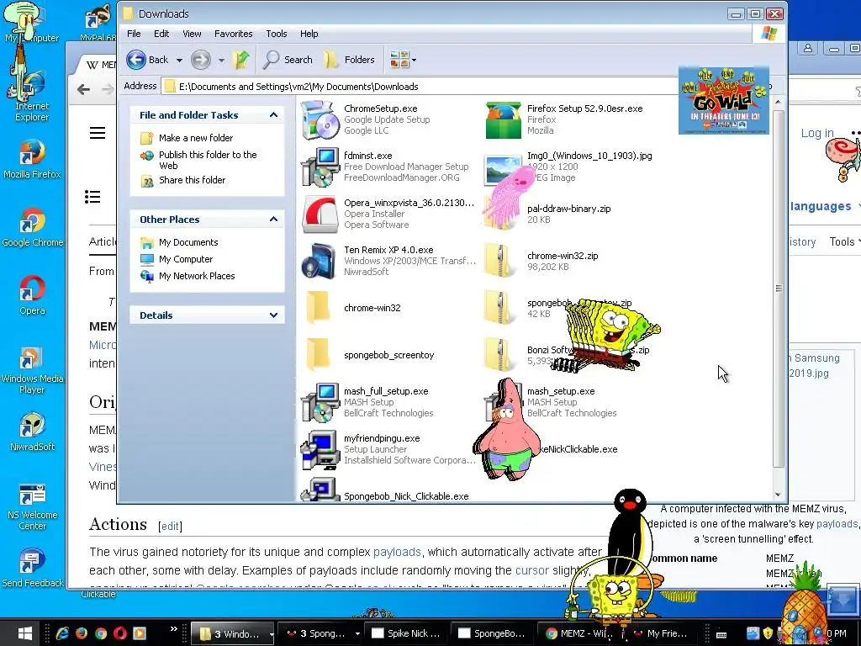Open the Windows Explorer taskbar group dropdown

271,634
